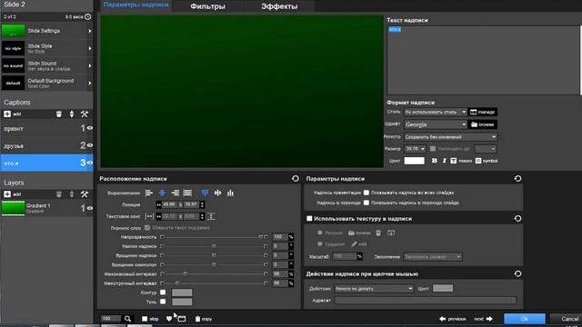The height and width of the screenshot is (327, 582).
Task: Add a new layer in Layers panel
Action: [12, 194]
